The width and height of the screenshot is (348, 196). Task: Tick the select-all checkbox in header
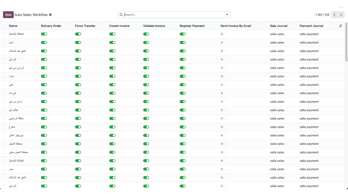point(5,26)
